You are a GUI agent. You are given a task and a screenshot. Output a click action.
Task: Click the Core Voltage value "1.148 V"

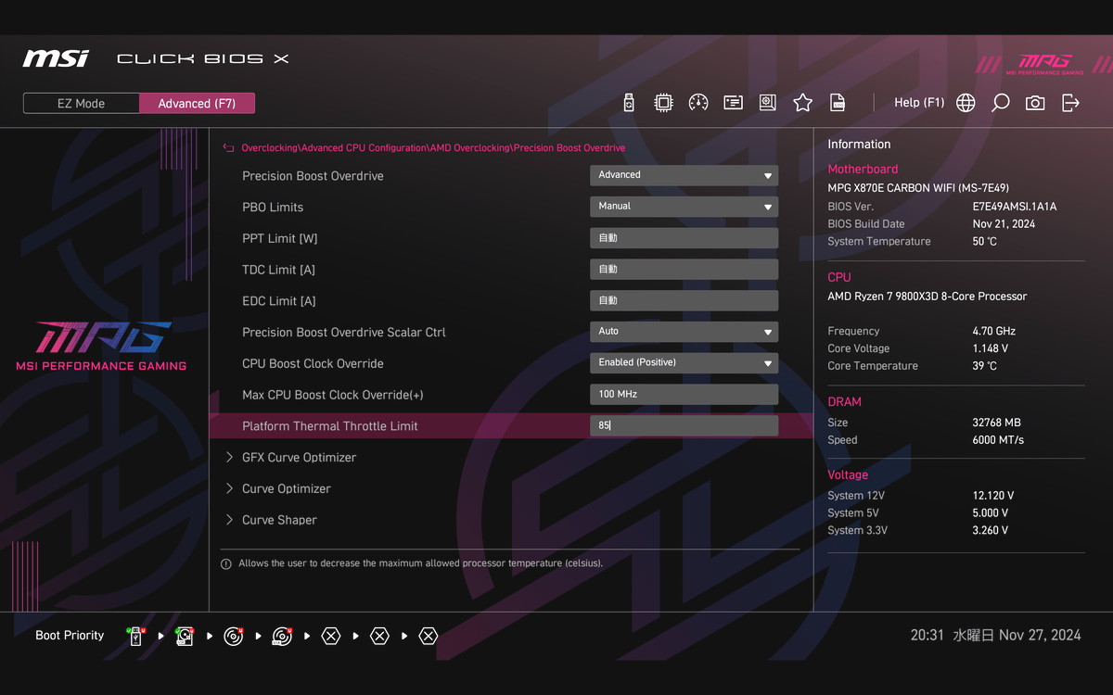[991, 349]
